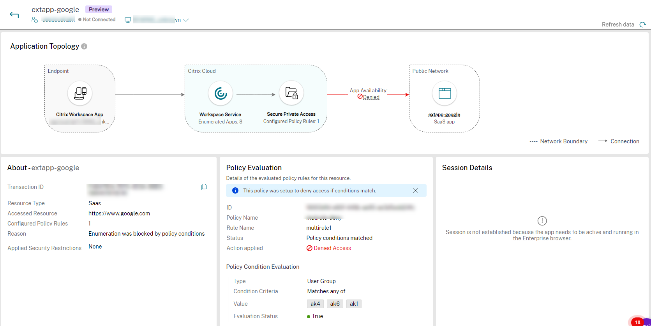Viewport: 651px width, 326px height.
Task: Dismiss the policy deny info banner
Action: tap(416, 190)
